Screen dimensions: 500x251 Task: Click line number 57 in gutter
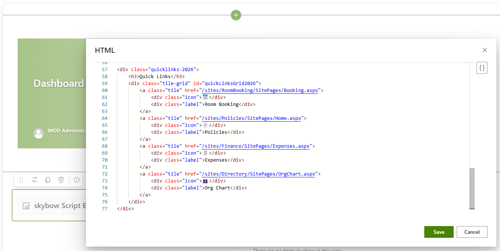point(104,69)
